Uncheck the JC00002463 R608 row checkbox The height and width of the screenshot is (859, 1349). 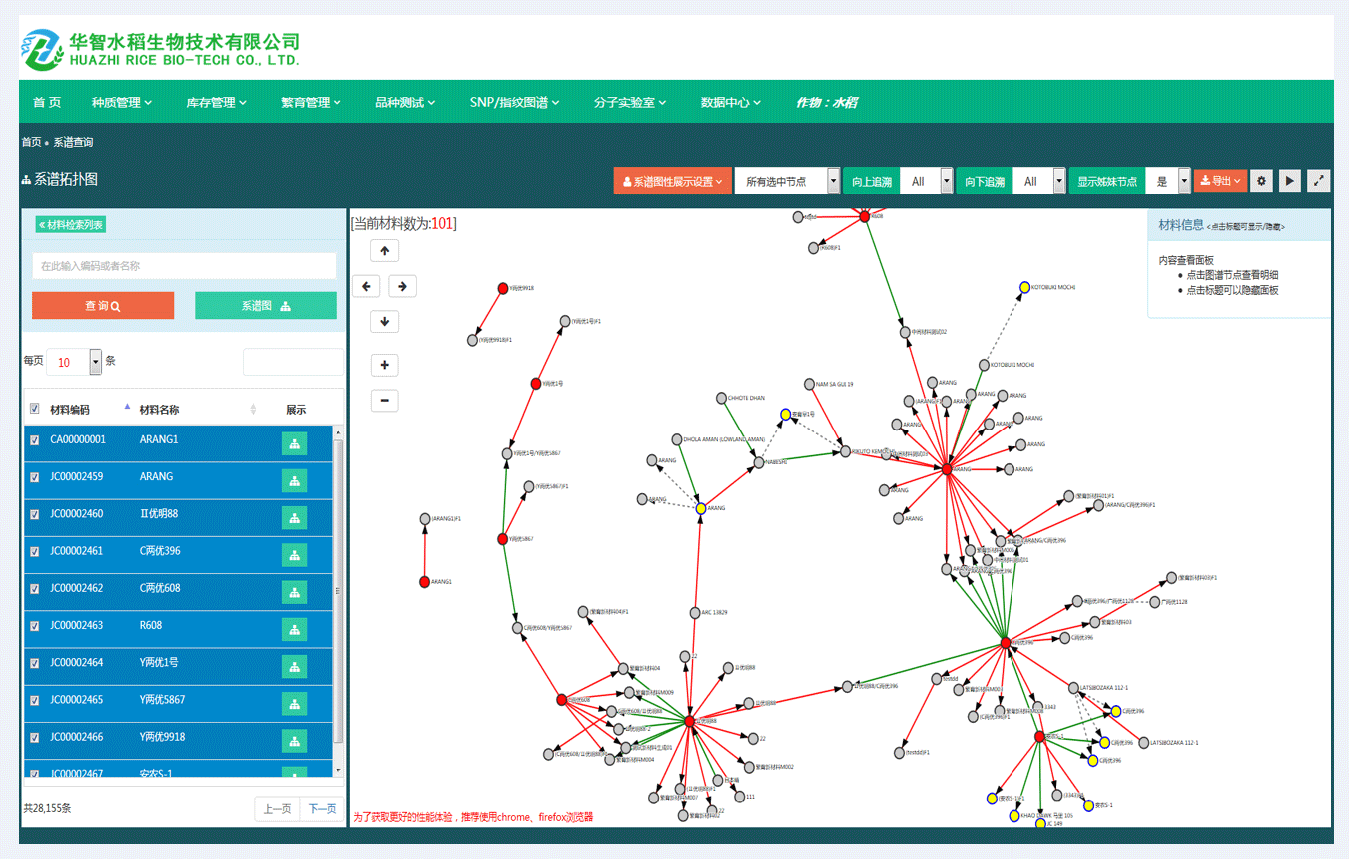pos(35,626)
